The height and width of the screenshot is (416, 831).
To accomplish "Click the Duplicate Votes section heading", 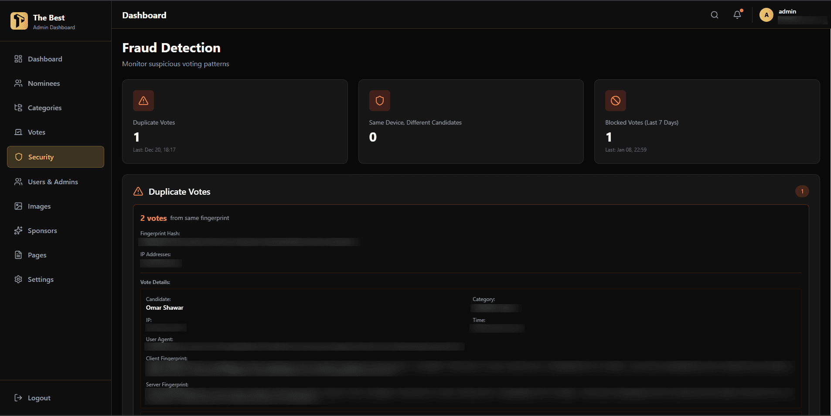I will (179, 192).
